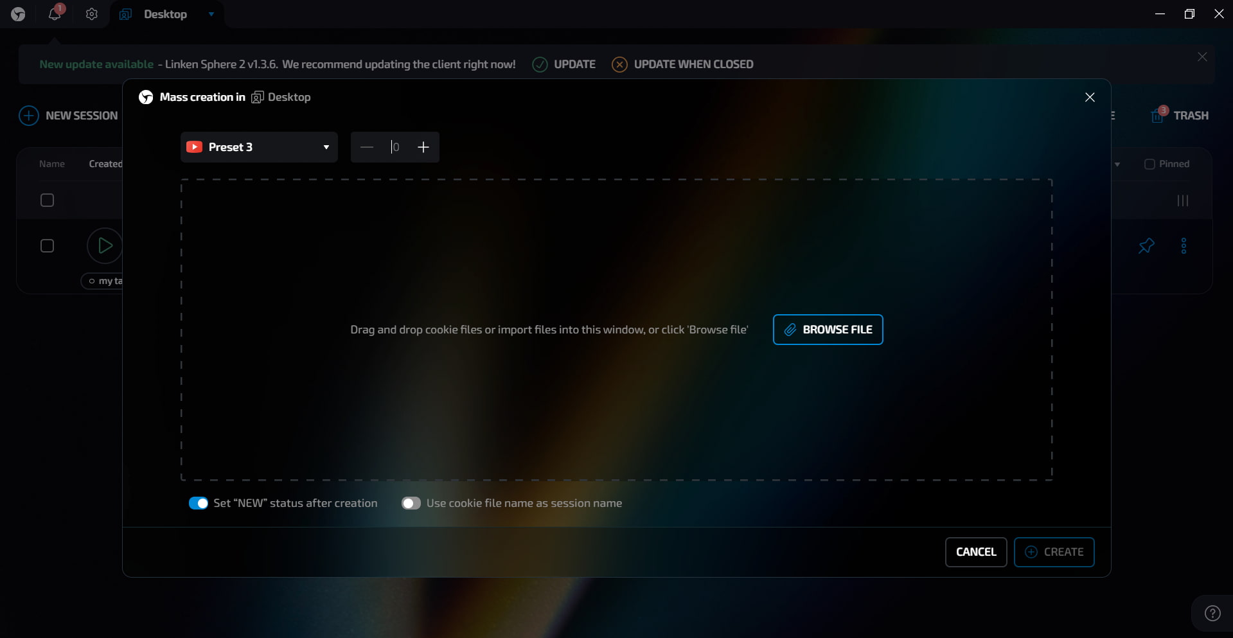This screenshot has height=638, width=1233.
Task: Open the settings gear
Action: pyautogui.click(x=91, y=14)
